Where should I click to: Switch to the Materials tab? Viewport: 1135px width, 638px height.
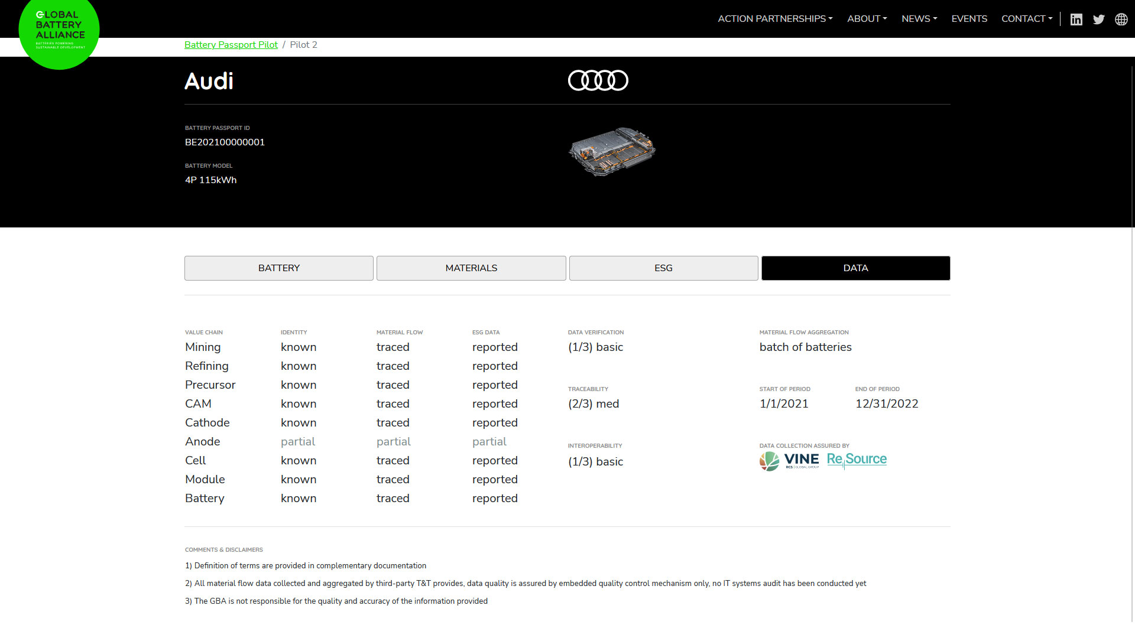471,268
